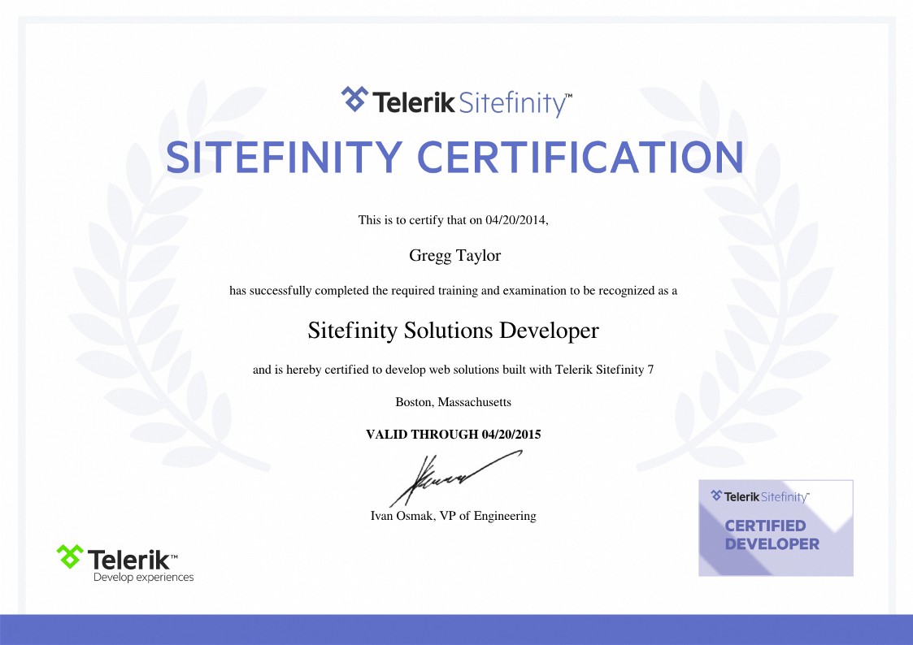Click the small Telerik icon inside the badge
Image resolution: width=913 pixels, height=645 pixels.
pyautogui.click(x=716, y=496)
